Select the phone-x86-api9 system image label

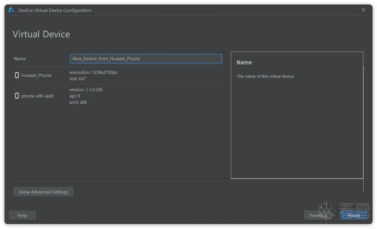37,96
